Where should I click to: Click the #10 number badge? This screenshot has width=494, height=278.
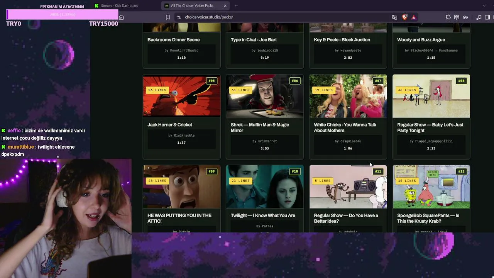tap(295, 171)
